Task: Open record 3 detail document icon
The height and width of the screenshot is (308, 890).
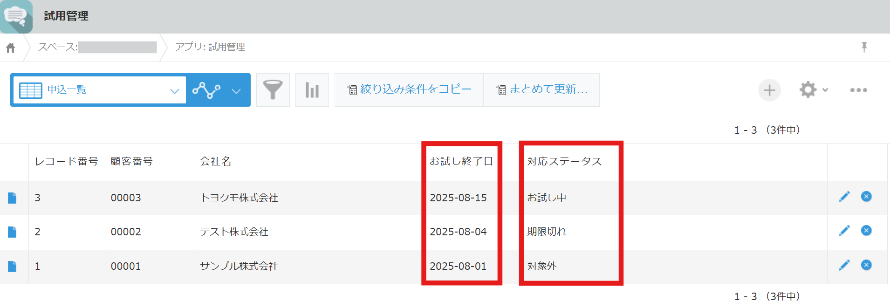Action: (x=13, y=198)
